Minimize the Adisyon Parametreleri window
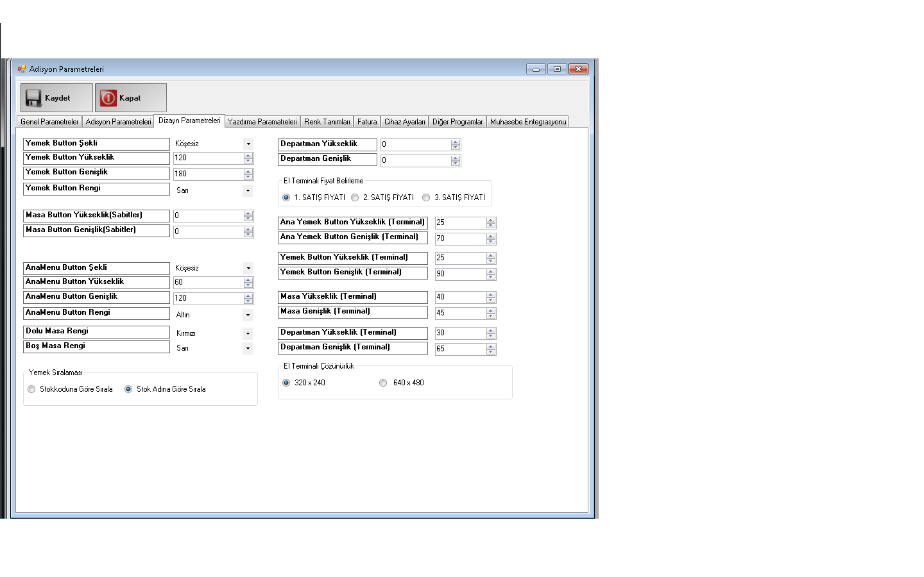Viewport: 924px width, 577px height. pyautogui.click(x=536, y=69)
